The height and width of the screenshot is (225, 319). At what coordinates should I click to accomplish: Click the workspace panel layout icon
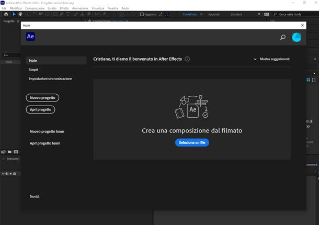coord(267,14)
